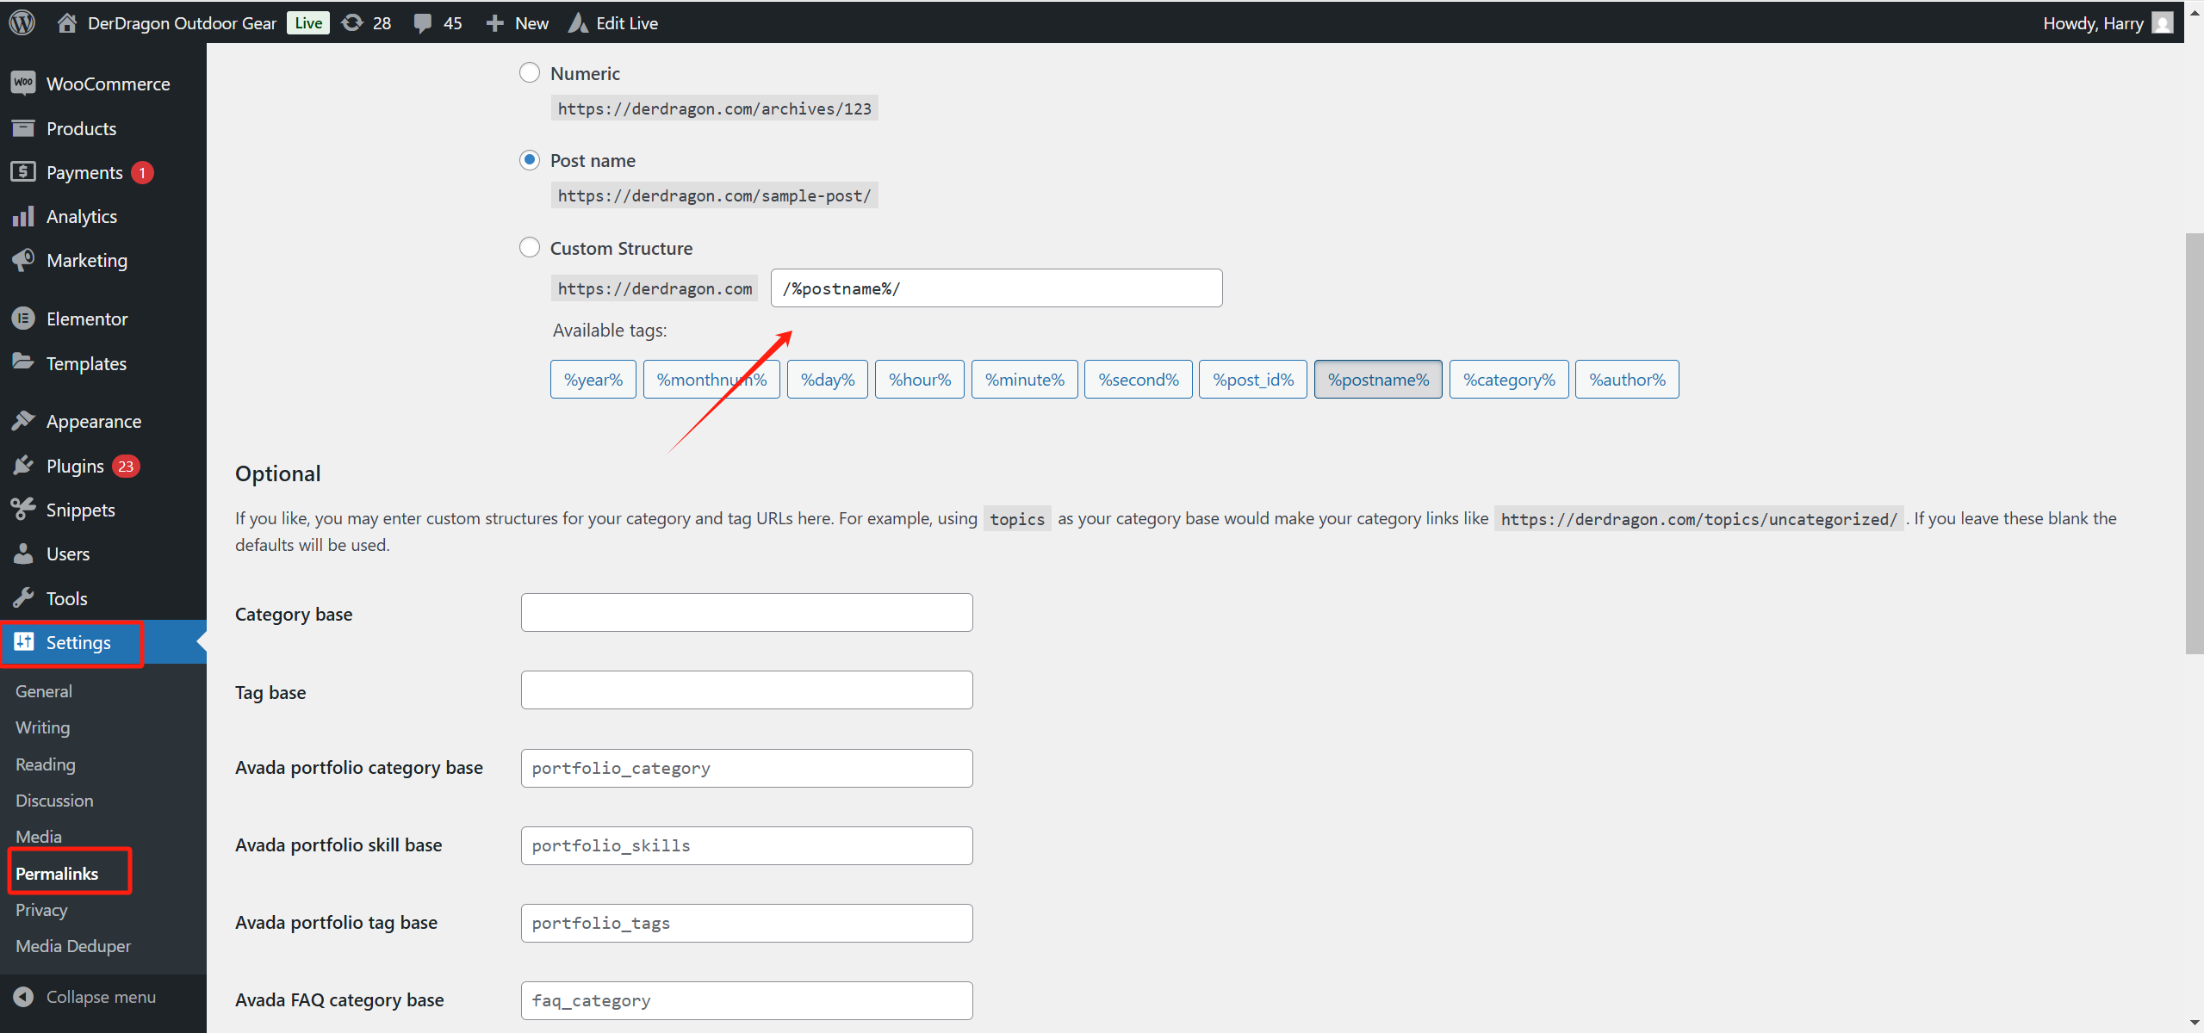The image size is (2204, 1033).
Task: Click the Snippets scissors icon
Action: (23, 510)
